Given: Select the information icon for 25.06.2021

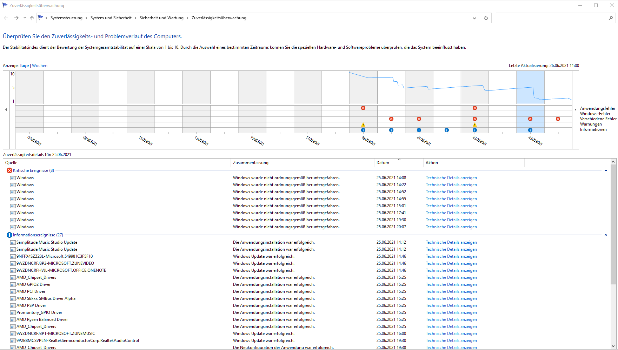Looking at the screenshot, I should tap(530, 130).
